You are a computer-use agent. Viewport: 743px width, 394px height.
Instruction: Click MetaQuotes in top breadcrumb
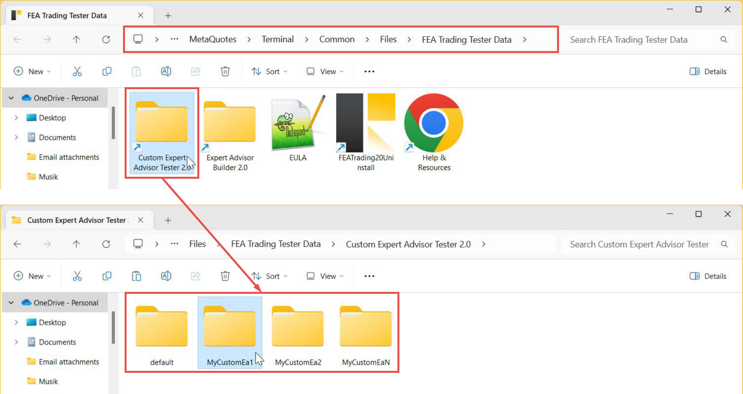pyautogui.click(x=213, y=39)
